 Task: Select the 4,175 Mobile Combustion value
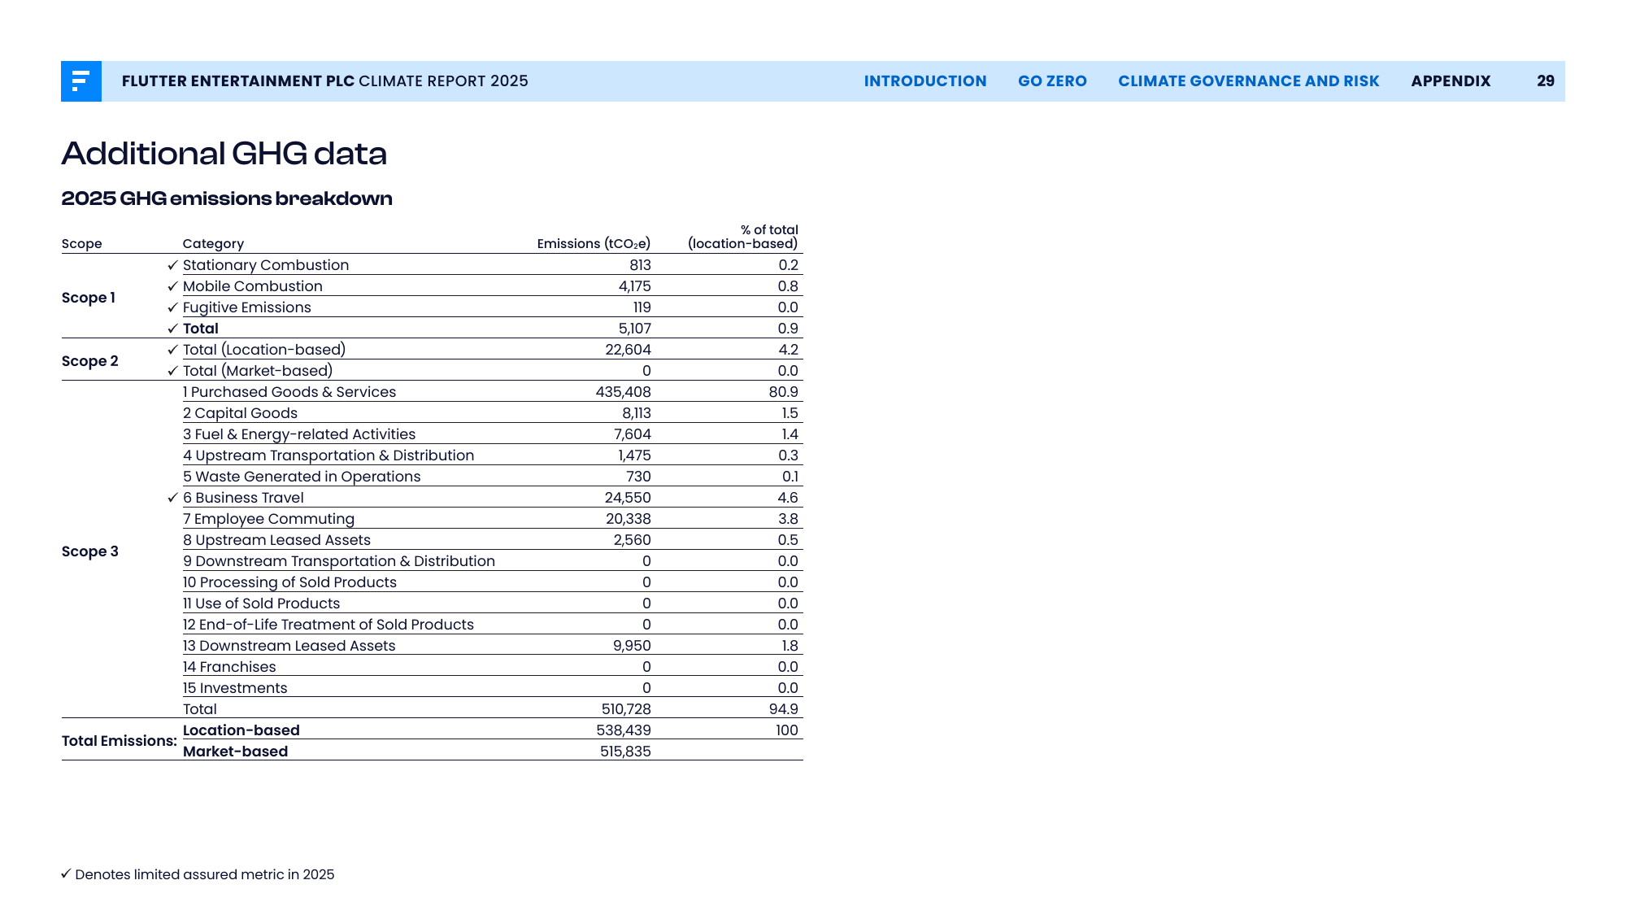(x=634, y=286)
